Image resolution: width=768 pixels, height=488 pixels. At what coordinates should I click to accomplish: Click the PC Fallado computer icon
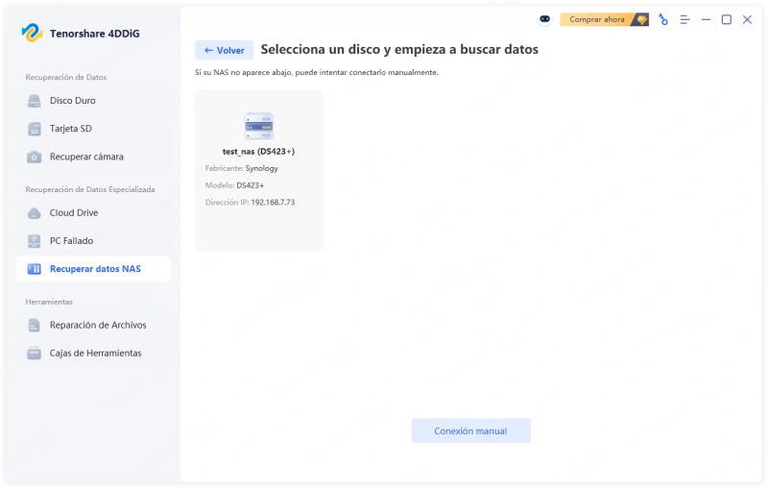coord(35,241)
